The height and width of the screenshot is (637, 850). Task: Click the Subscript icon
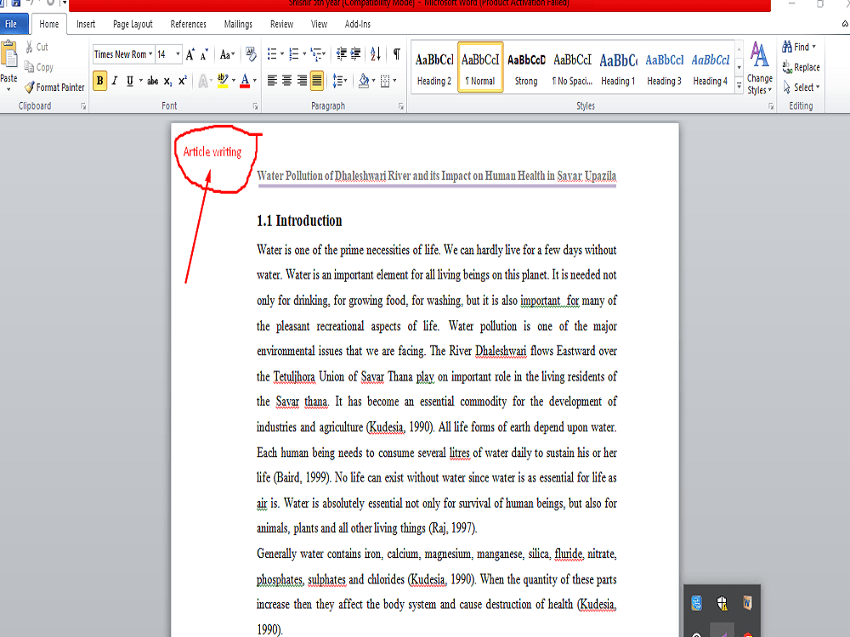coord(167,81)
